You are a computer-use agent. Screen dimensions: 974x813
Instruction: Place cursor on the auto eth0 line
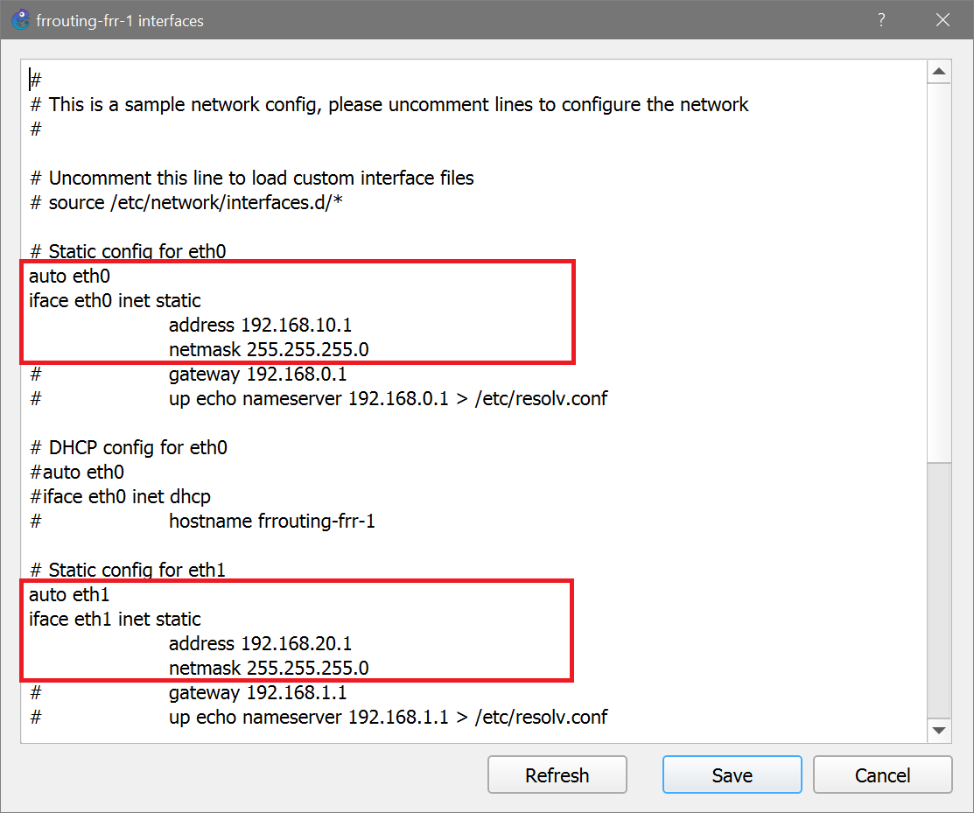point(69,276)
